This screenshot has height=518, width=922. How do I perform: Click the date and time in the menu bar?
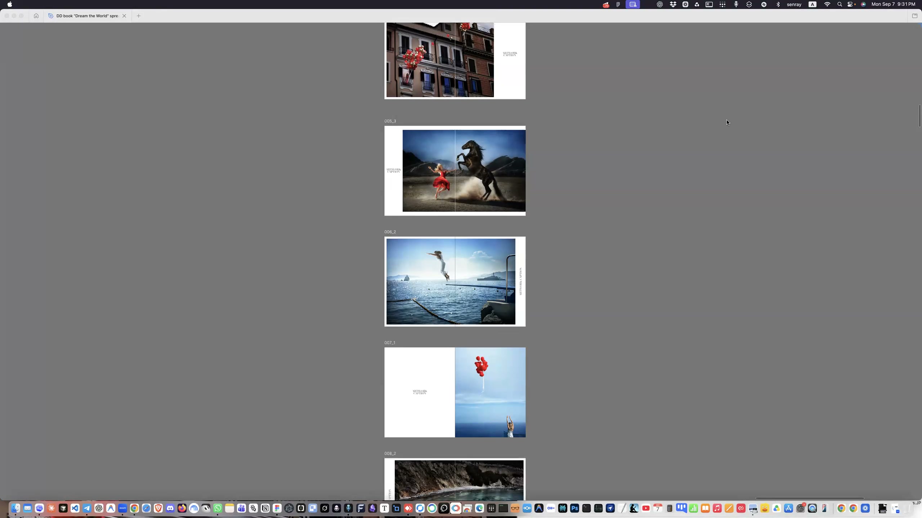click(893, 4)
